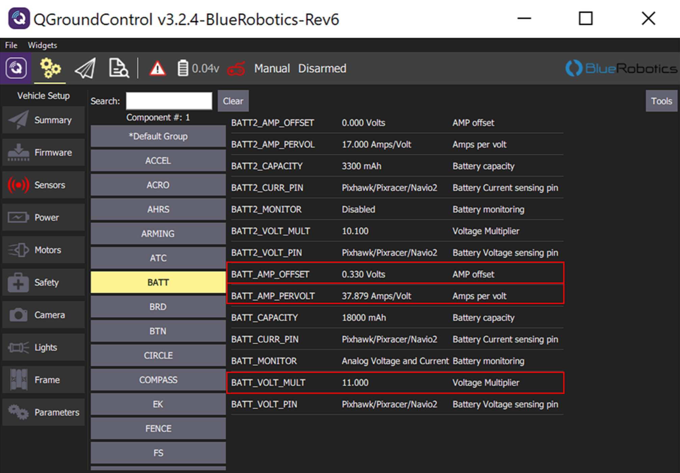The image size is (680, 473).
Task: Select the FS parameter group
Action: click(158, 453)
